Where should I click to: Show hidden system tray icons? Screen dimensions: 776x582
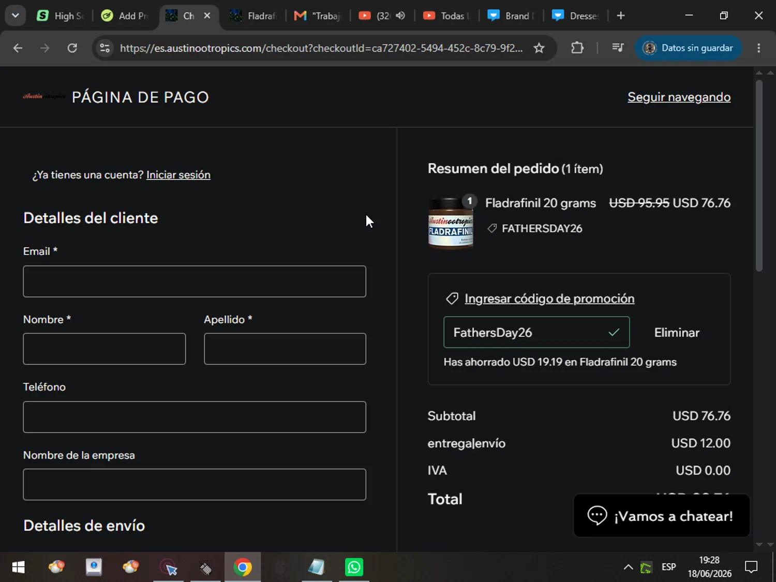click(628, 568)
